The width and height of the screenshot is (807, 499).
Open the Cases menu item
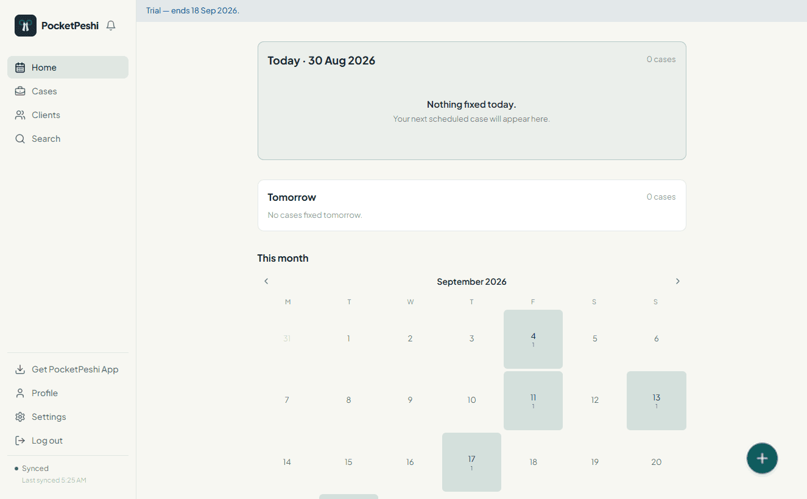(68, 91)
